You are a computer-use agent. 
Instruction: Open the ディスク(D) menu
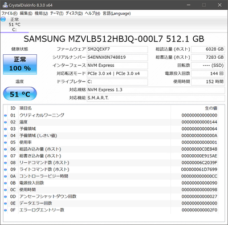74,14
